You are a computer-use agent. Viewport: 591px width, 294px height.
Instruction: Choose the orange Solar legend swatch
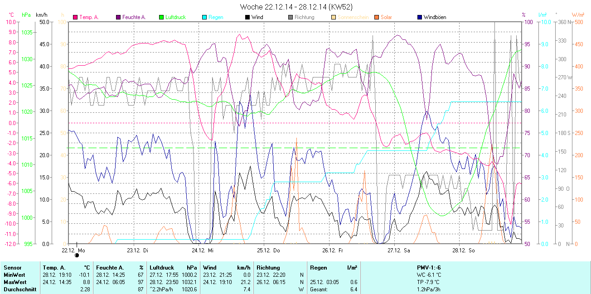377,18
